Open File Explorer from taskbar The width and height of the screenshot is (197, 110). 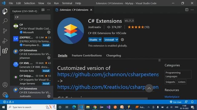(88, 107)
